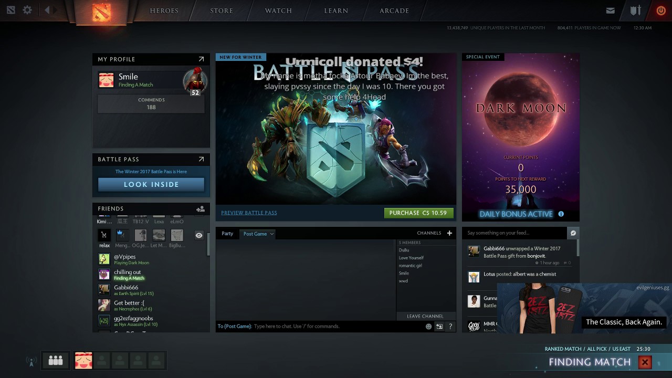Click the evilgeniuses.gg shirt ad

pos(584,309)
